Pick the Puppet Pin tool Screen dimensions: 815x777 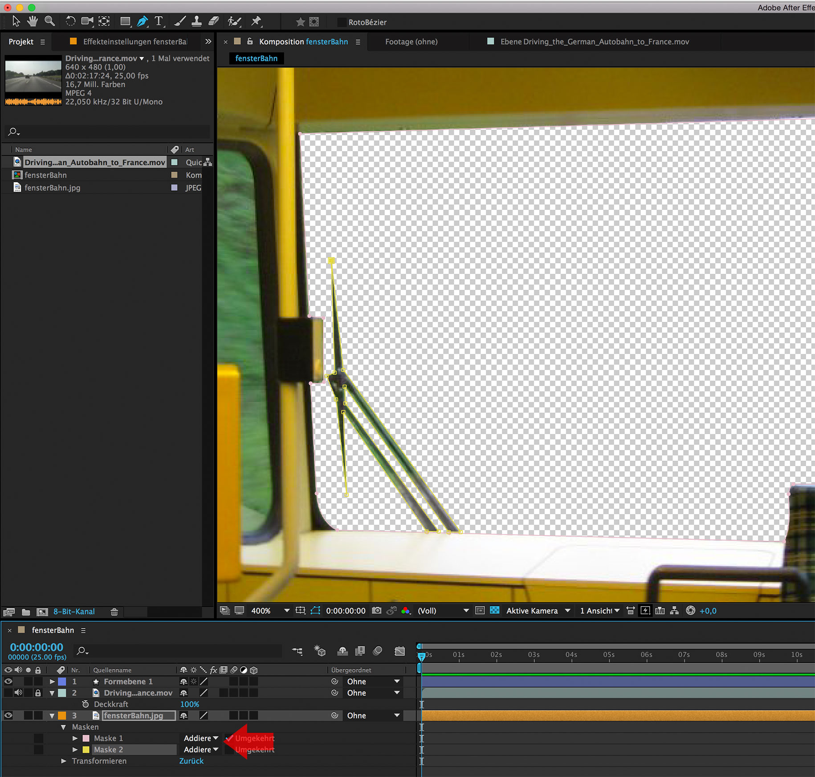point(256,21)
